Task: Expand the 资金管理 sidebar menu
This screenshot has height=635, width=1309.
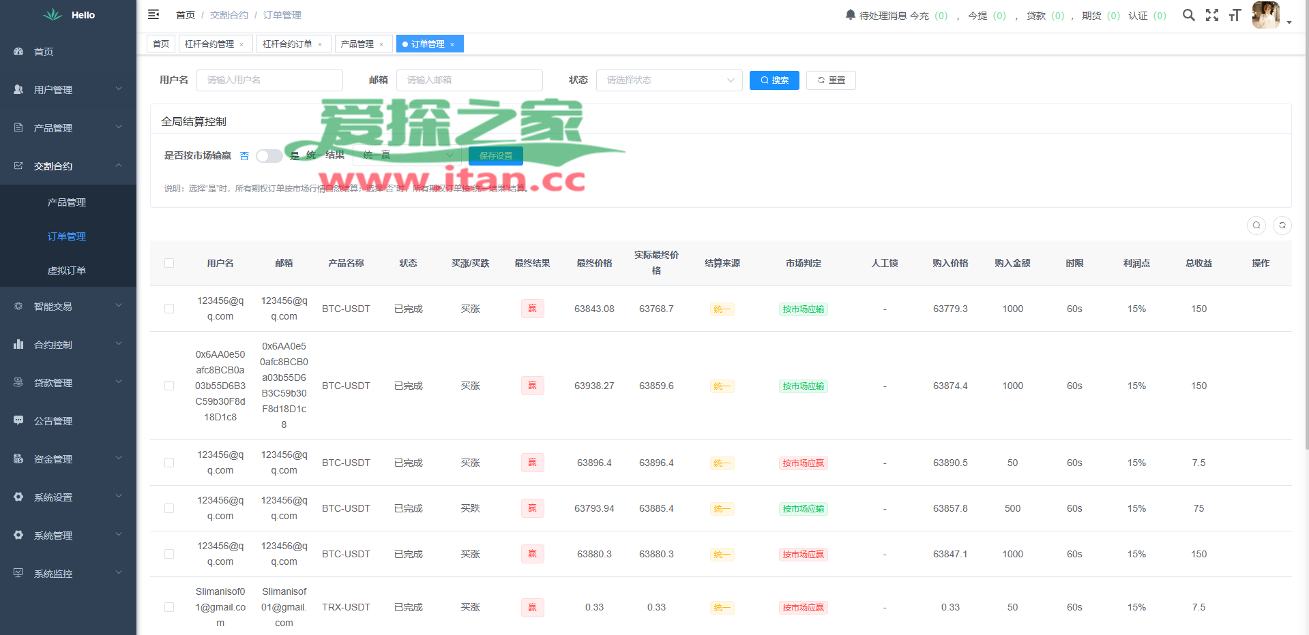Action: click(x=68, y=459)
